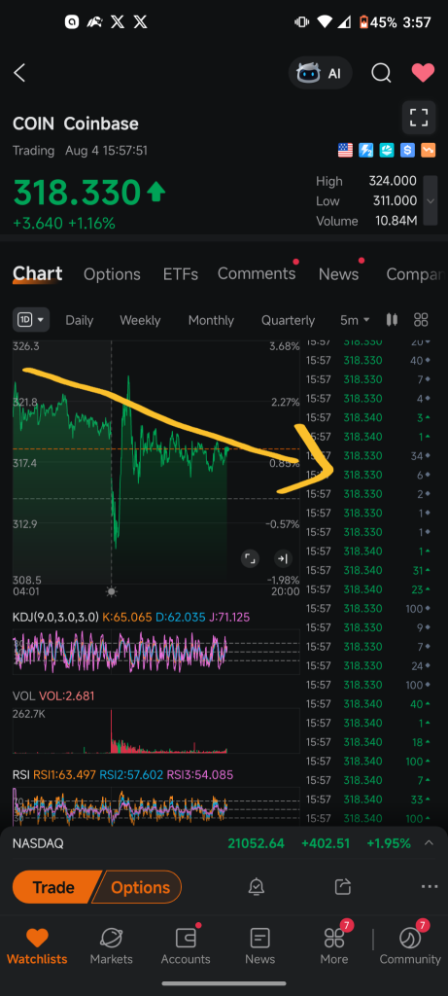
Task: Open the chart layout grid icon
Action: pos(421,319)
